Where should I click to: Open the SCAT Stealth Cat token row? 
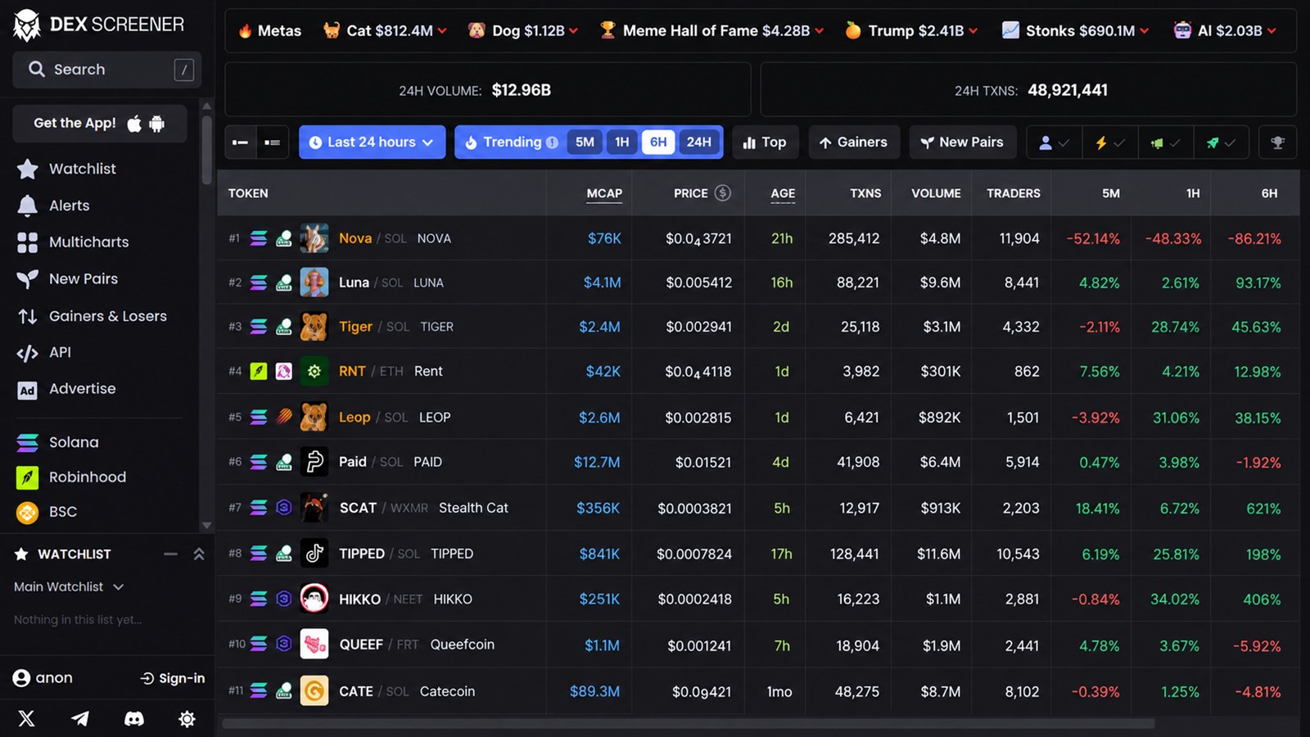click(758, 508)
